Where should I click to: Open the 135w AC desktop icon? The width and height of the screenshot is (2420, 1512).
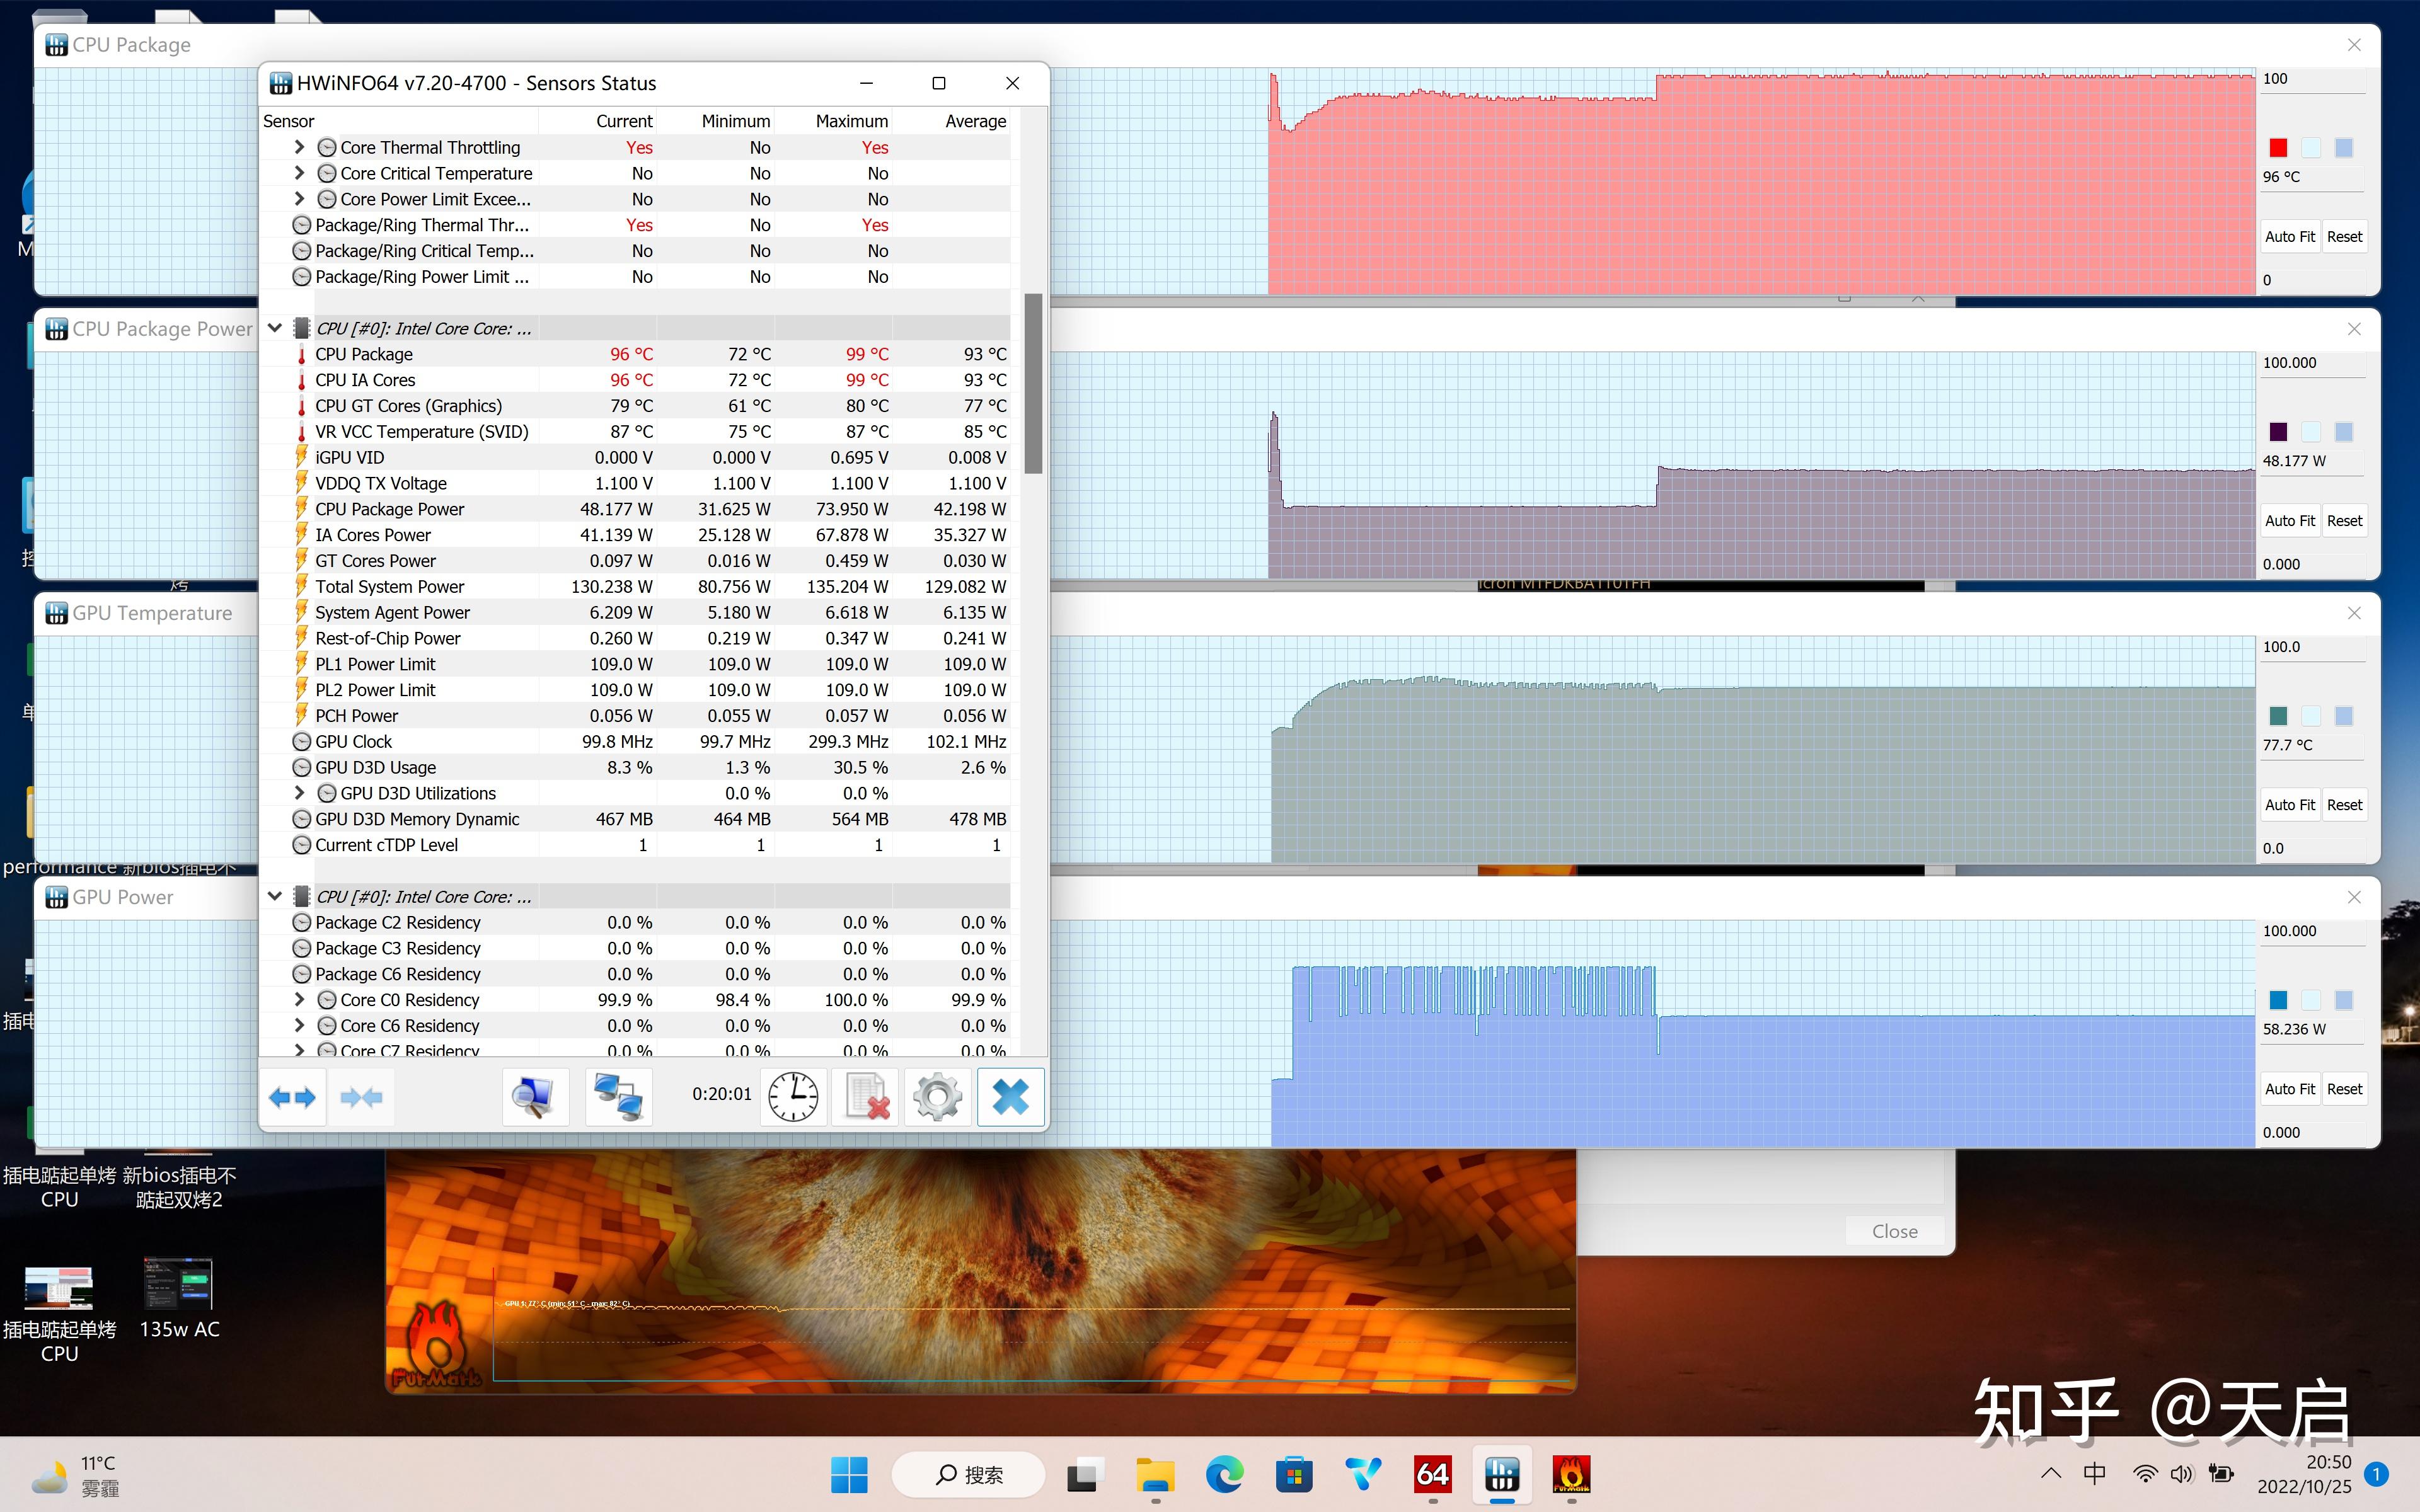click(179, 1298)
